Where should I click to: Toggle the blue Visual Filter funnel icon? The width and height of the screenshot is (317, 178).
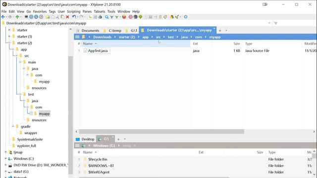click(111, 17)
